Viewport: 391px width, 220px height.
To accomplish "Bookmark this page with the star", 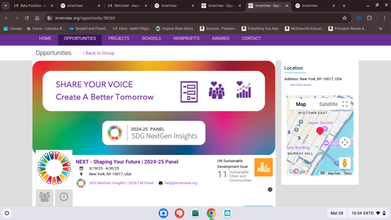I will (x=345, y=18).
